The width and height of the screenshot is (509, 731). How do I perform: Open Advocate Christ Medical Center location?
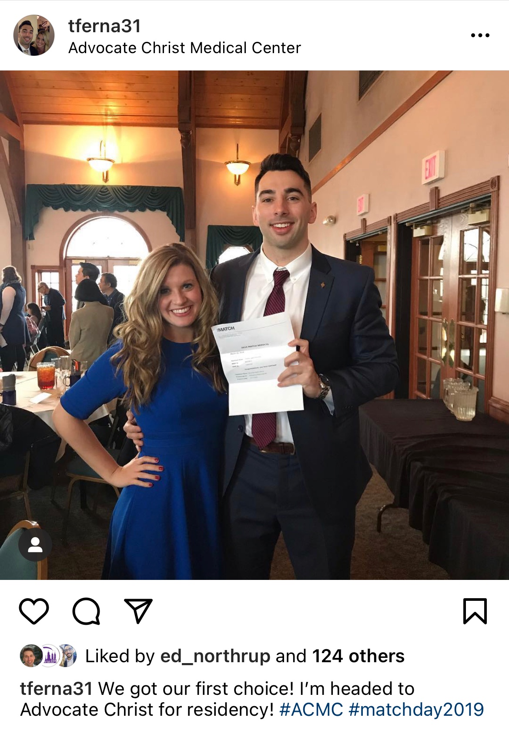[x=184, y=47]
